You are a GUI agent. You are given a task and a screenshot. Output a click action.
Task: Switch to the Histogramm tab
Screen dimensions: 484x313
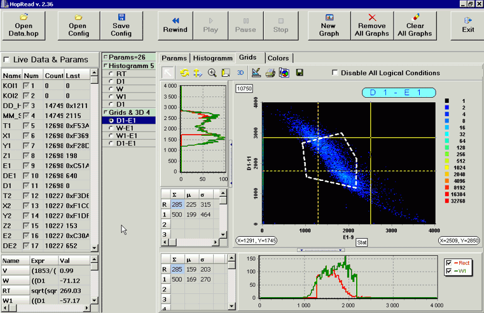[213, 58]
